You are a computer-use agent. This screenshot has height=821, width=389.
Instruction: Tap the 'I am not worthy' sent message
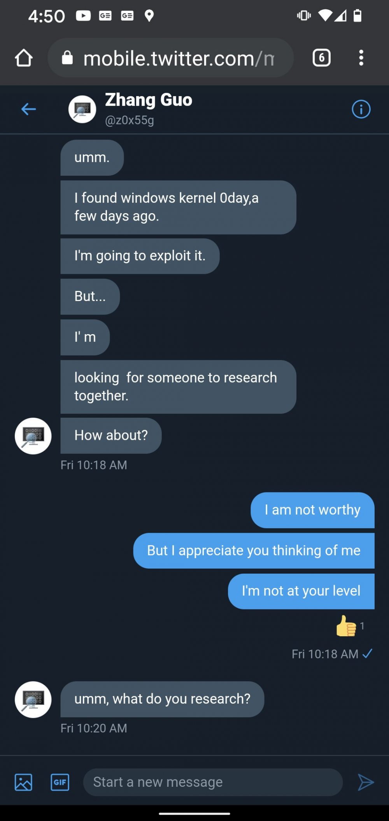click(x=312, y=510)
